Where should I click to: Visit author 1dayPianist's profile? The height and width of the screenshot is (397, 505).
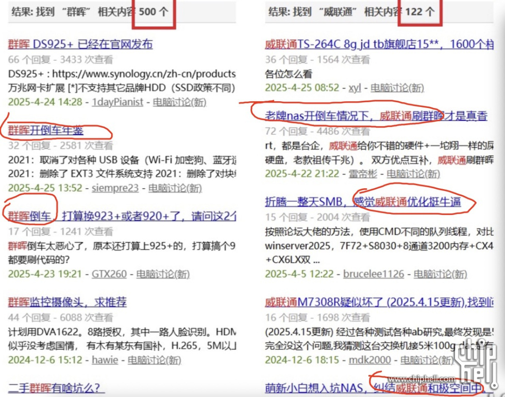click(117, 102)
